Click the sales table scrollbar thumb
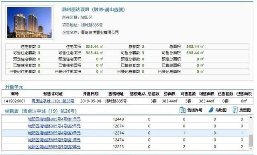The image size is (257, 155). click(x=251, y=141)
